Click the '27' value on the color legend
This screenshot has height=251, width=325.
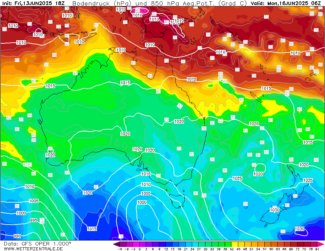[x=199, y=249]
